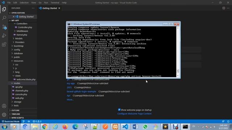Open Microsoft Edge from taskbar
232x130 pixels.
point(75,127)
